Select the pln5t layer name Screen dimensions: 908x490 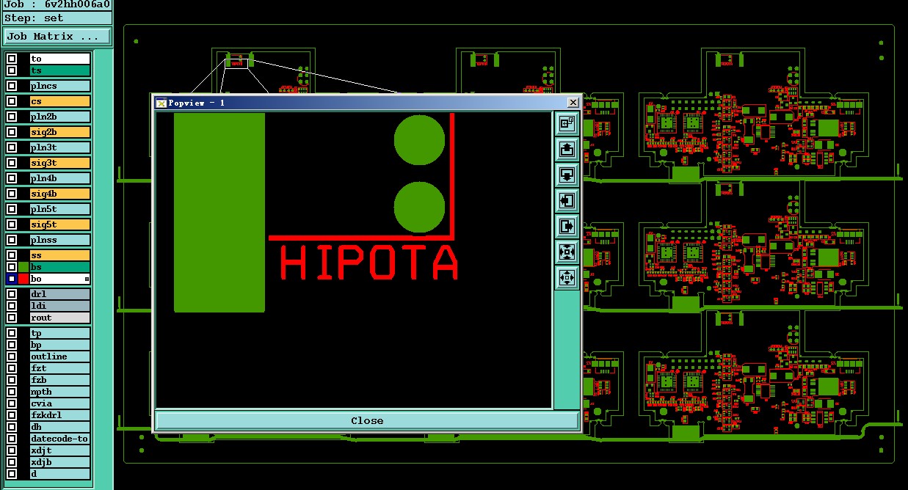[60, 209]
